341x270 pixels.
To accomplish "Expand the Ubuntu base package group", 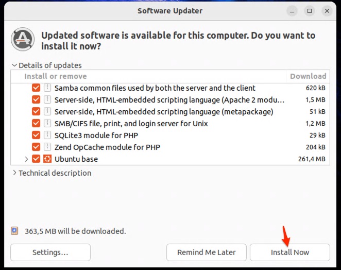I will (x=26, y=159).
